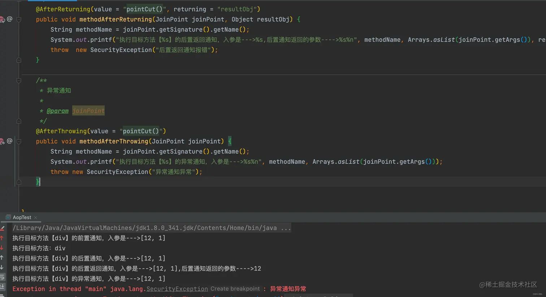Click Arrays.asList in the methodAfterThrowing printf
The height and width of the screenshot is (297, 546).
336,162
